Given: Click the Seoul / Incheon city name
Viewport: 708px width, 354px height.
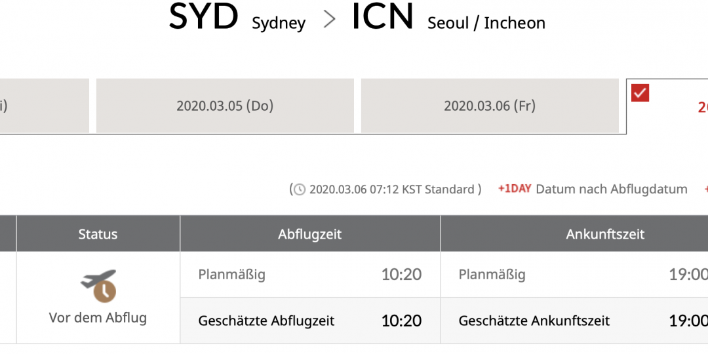Looking at the screenshot, I should coord(486,23).
